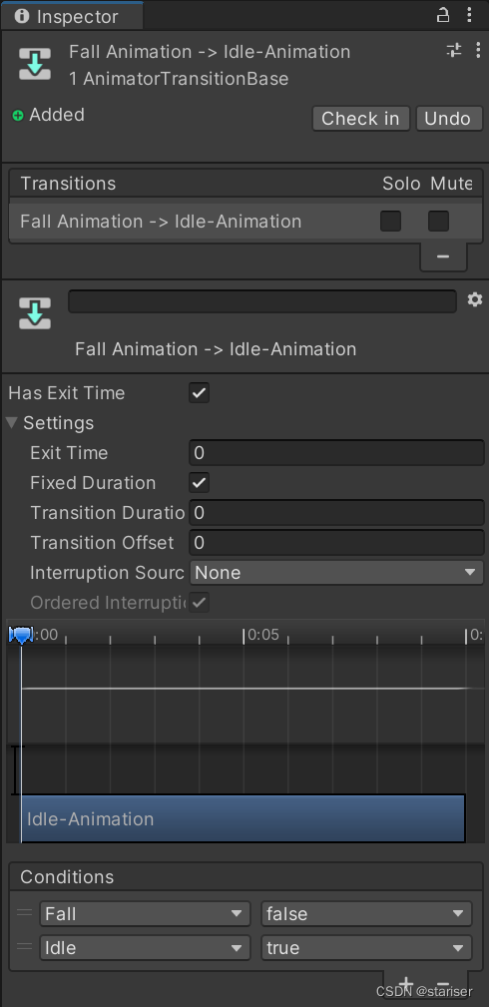Open the preset sliders icon in header

coord(454,51)
